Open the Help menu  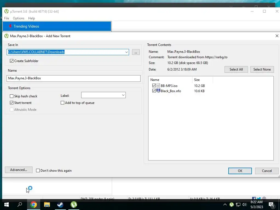32,18
